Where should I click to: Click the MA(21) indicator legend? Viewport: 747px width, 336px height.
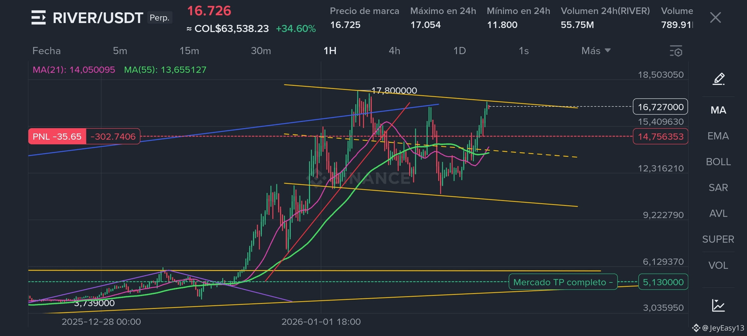[x=74, y=70]
